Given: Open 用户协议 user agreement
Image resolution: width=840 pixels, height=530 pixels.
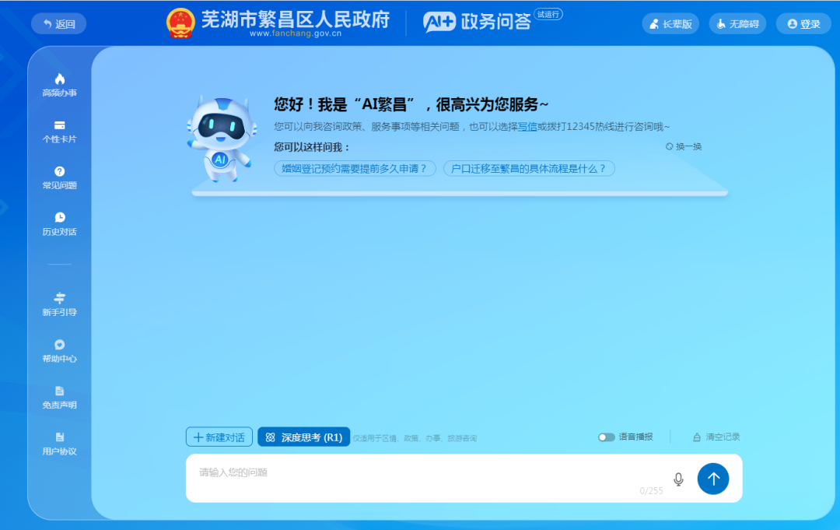Looking at the screenshot, I should tap(58, 444).
